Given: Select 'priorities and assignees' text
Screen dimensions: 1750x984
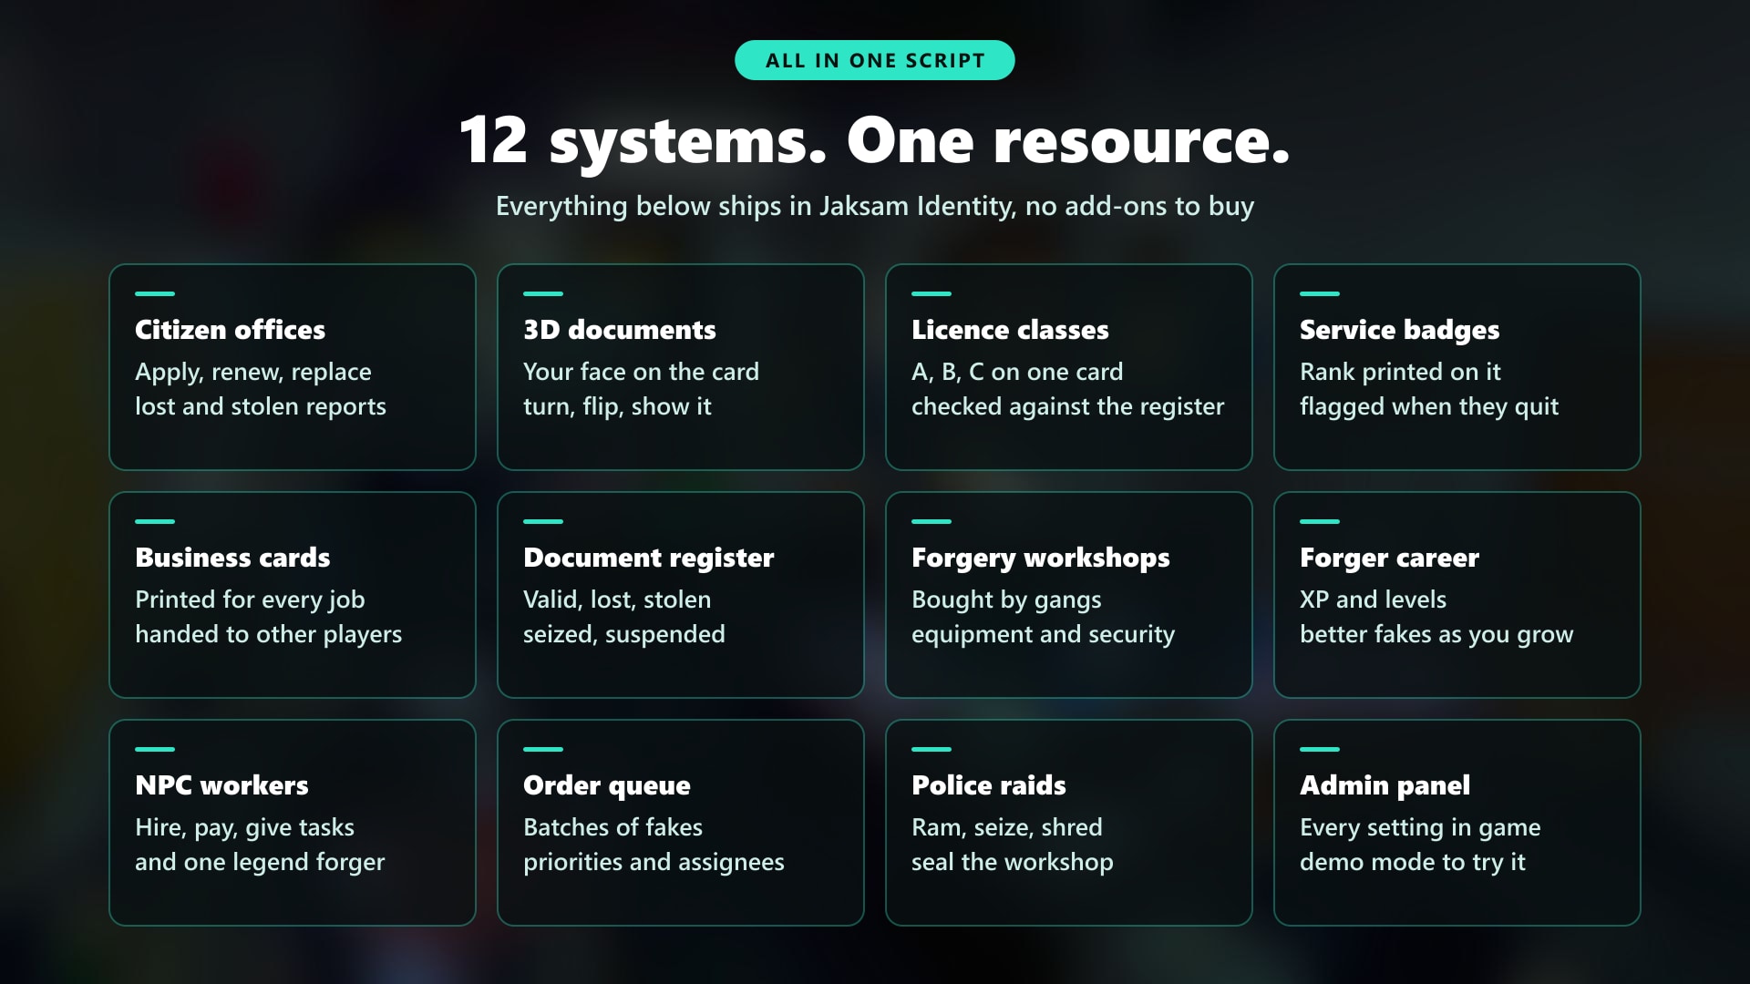Looking at the screenshot, I should [x=654, y=862].
